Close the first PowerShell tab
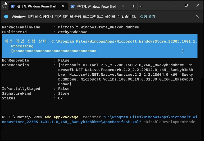This screenshot has width=204, height=141. pos(63,6)
